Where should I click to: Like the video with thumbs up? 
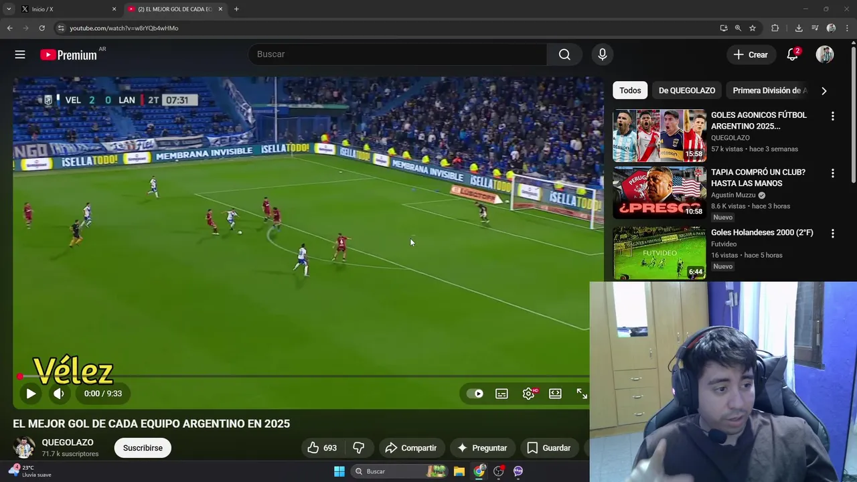pyautogui.click(x=322, y=448)
